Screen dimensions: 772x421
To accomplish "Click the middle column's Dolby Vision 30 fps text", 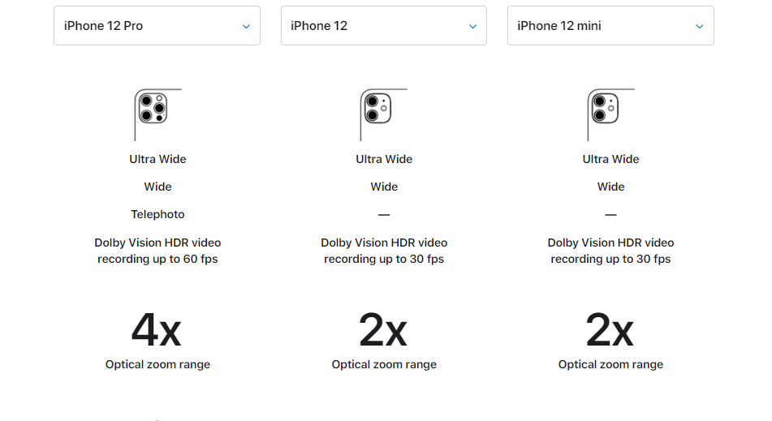I will 384,251.
